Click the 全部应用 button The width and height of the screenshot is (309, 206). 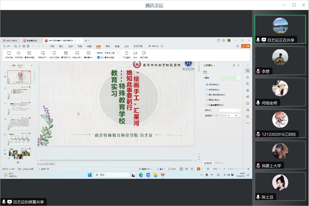click(208, 163)
